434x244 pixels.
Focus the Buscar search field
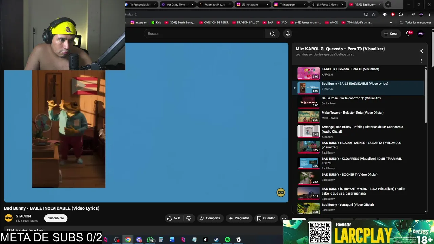point(204,34)
